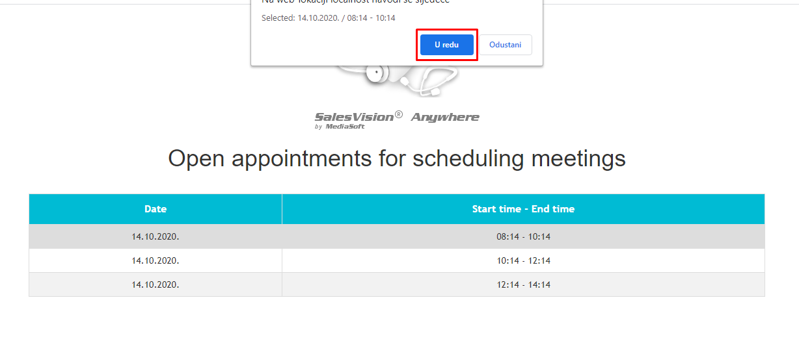This screenshot has width=799, height=352.
Task: Click the date cell of the 12:14 - 14:14 row
Action: tap(156, 285)
